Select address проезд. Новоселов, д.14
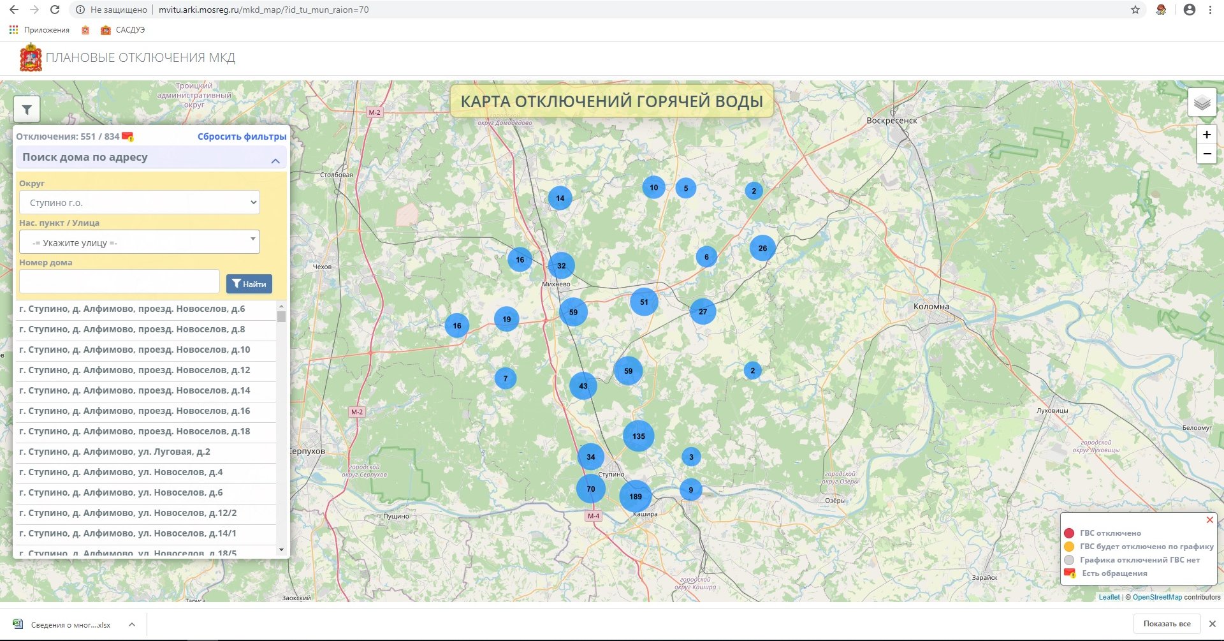The width and height of the screenshot is (1224, 641). (145, 391)
